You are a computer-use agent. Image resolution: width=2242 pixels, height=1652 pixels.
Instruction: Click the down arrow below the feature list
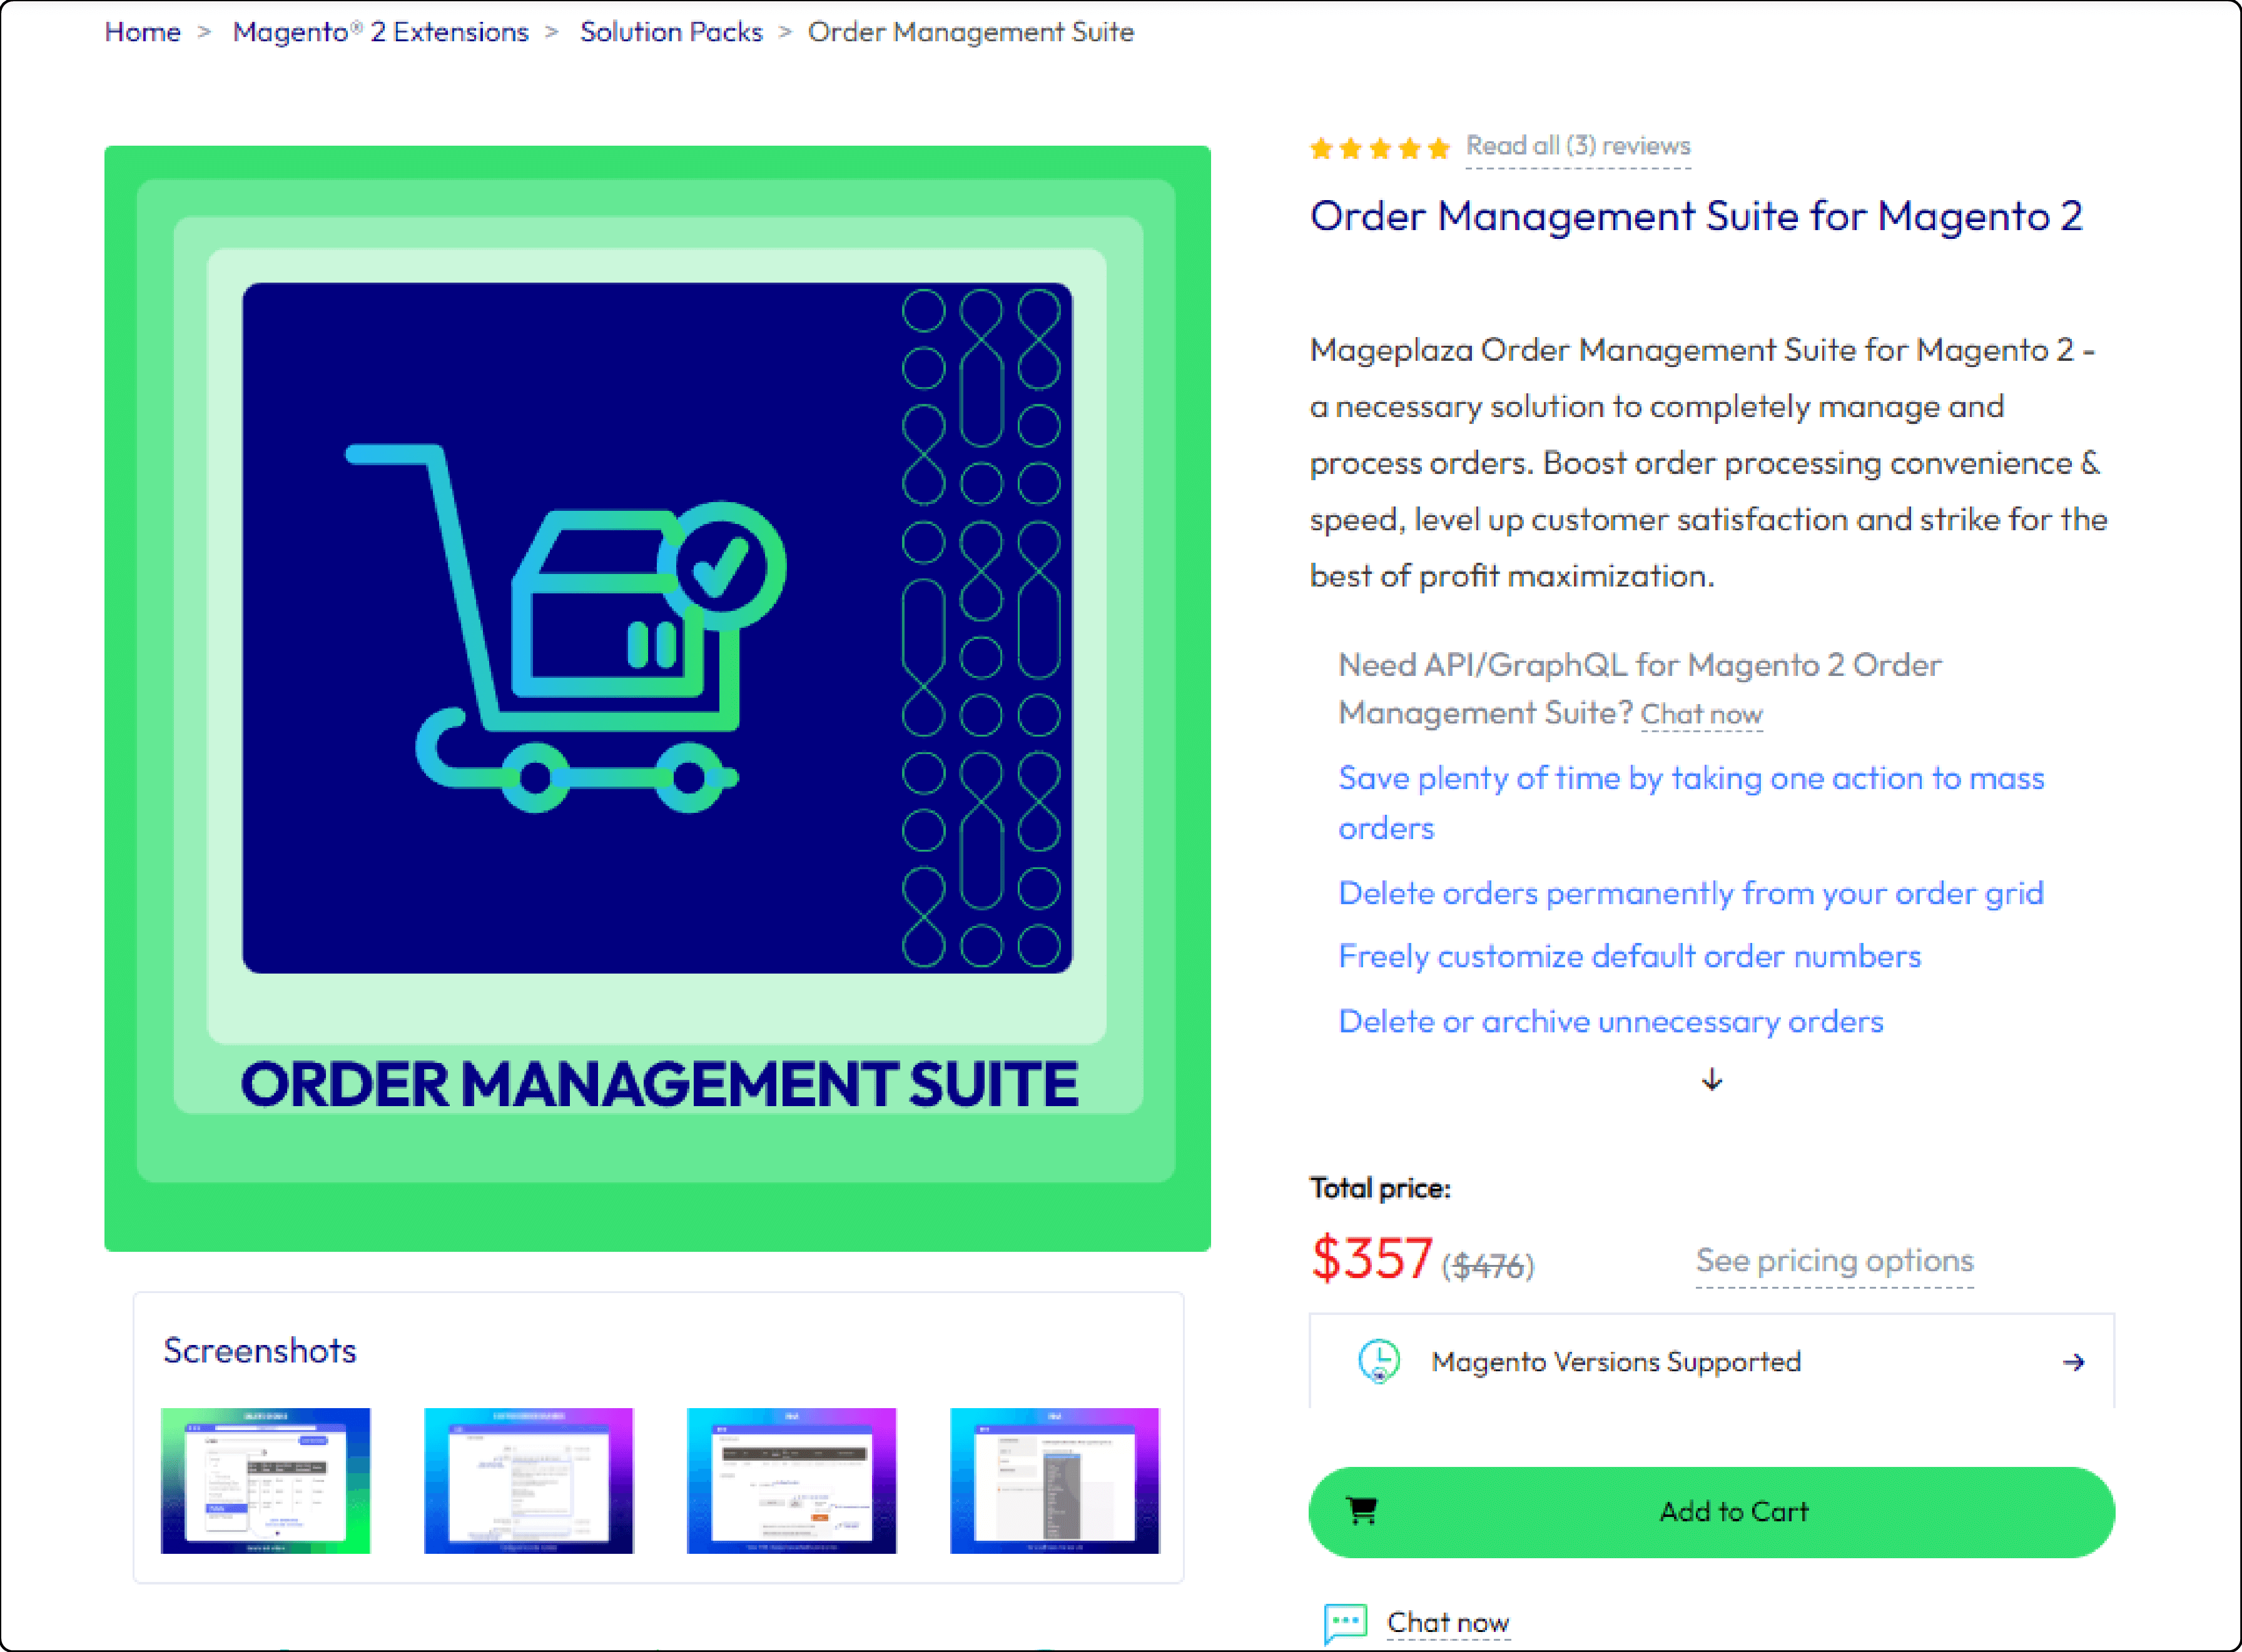coord(1712,1080)
